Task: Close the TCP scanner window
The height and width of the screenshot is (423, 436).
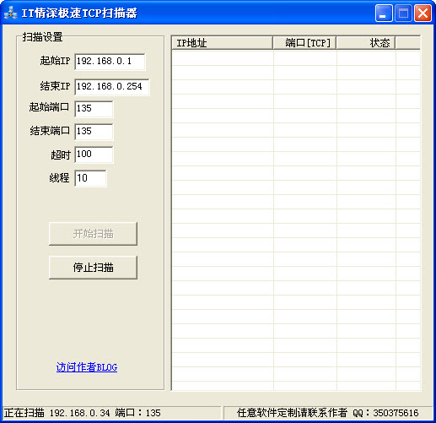Action: pyautogui.click(x=423, y=13)
